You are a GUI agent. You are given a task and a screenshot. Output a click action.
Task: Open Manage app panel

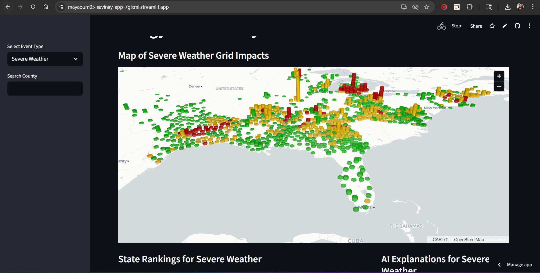point(519,265)
